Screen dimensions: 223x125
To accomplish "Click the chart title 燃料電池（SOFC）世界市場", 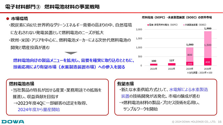I will tap(177, 17).
